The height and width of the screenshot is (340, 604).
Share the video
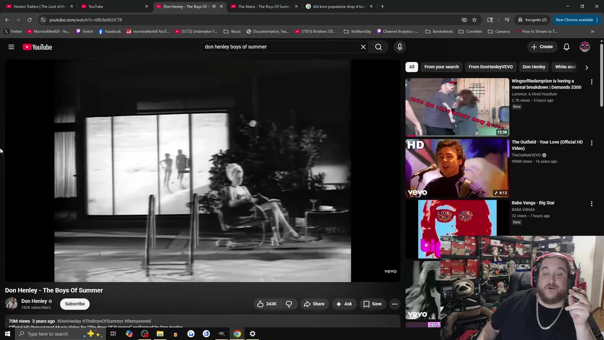click(314, 304)
